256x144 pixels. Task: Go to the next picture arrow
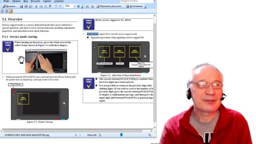(x=80, y=135)
